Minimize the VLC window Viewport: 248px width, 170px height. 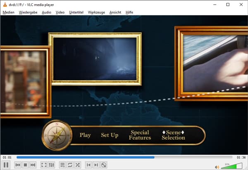[x=215, y=5]
